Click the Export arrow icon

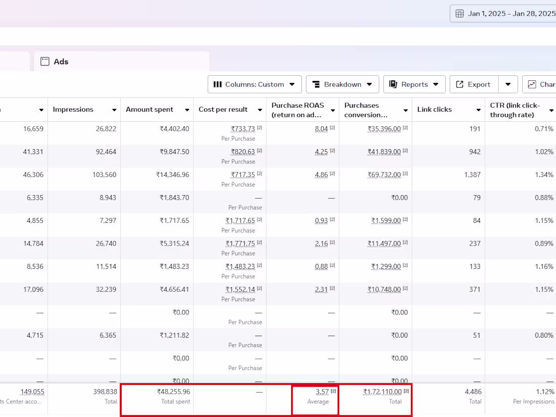point(460,84)
